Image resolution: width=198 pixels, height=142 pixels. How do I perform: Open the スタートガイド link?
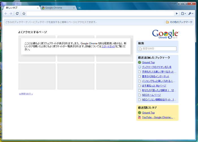coord(108,46)
